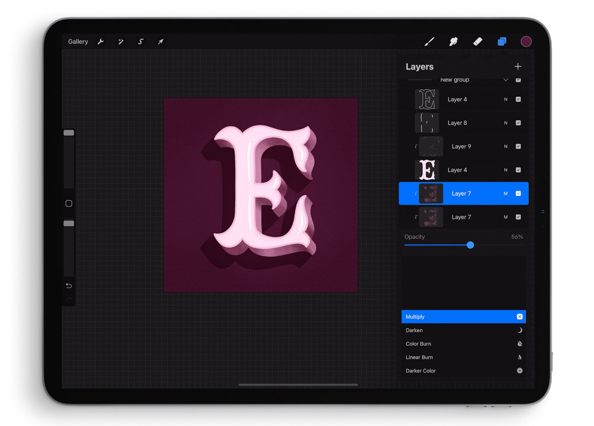594x426 pixels.
Task: Activate the Selection tool
Action: point(141,42)
